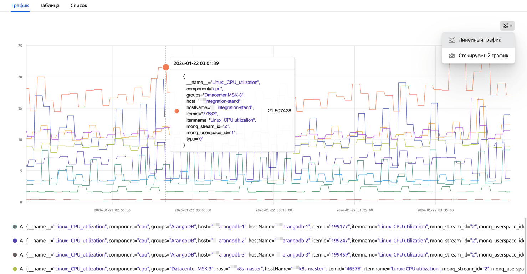527x274 pixels.
Task: Select Линейный график option
Action: click(x=480, y=40)
